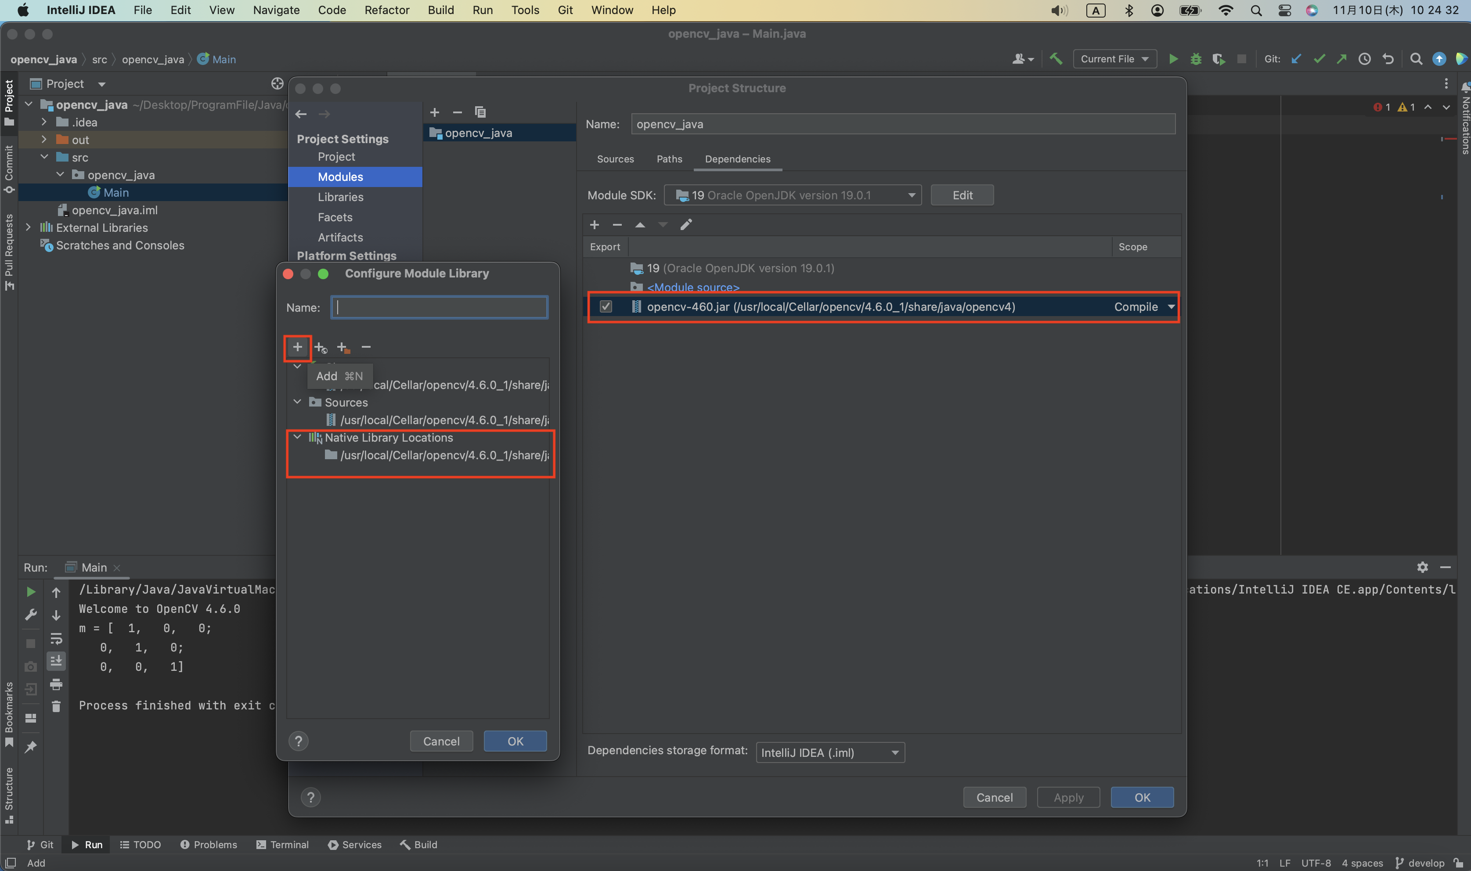Click the Debug bug icon in the toolbar
Screen dimensions: 1471x871
(1196, 59)
